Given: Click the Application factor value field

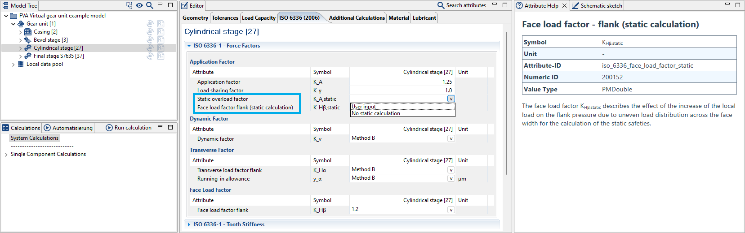Looking at the screenshot, I should pos(402,82).
